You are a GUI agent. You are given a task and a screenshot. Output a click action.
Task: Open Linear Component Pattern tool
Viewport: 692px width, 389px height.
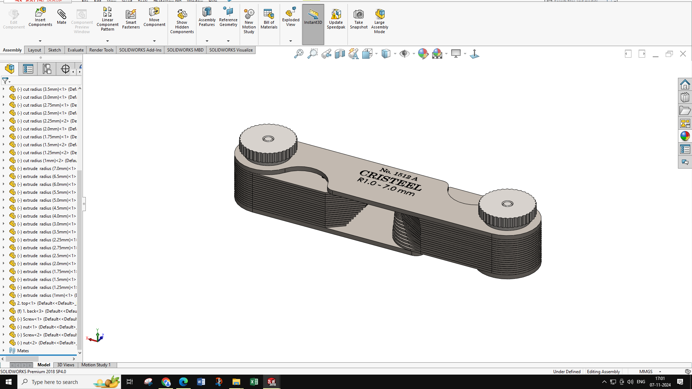pos(107,19)
